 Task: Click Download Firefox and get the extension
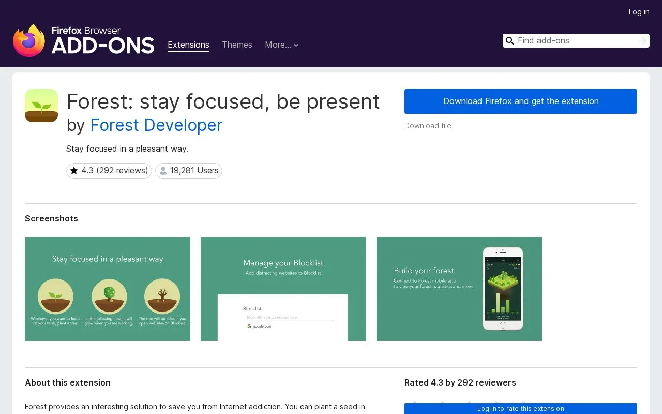coord(521,101)
